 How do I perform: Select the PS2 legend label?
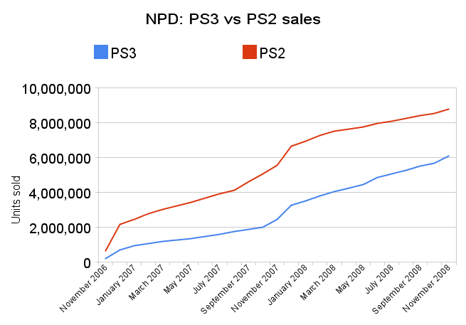[272, 53]
